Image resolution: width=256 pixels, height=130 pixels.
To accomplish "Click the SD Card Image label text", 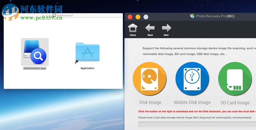I will [x=235, y=103].
